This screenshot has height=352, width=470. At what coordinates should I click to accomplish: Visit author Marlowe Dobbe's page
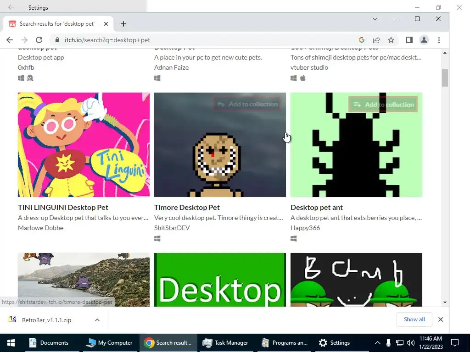(x=41, y=228)
